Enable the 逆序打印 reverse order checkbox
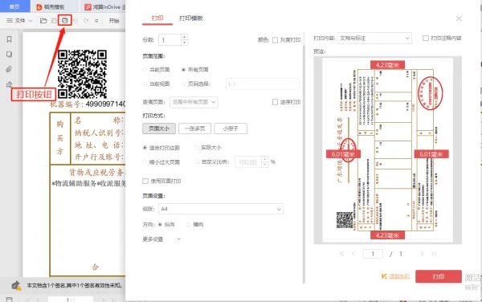482x302 pixels. coord(275,102)
